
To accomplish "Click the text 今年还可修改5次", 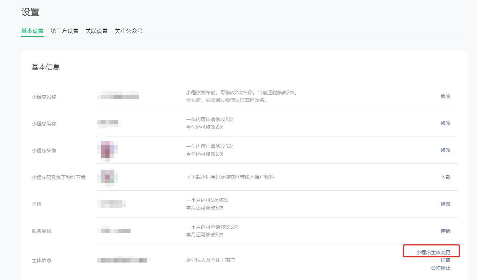I will [204, 154].
